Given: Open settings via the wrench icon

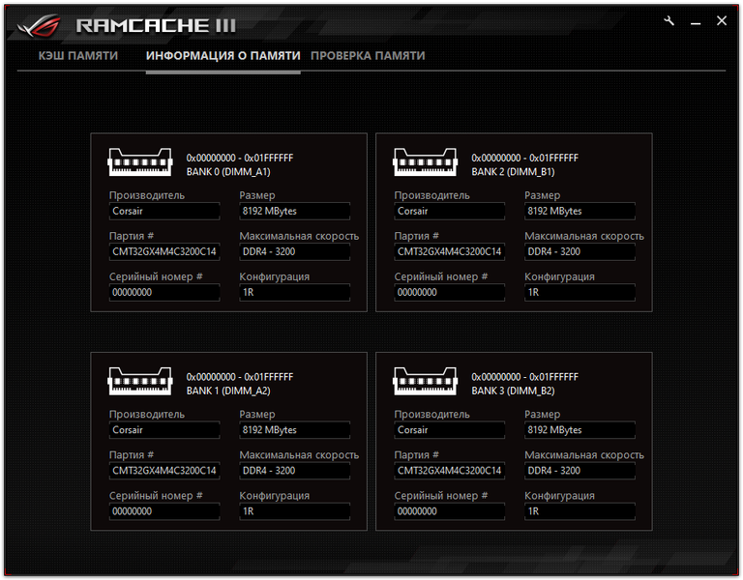Looking at the screenshot, I should coord(669,21).
